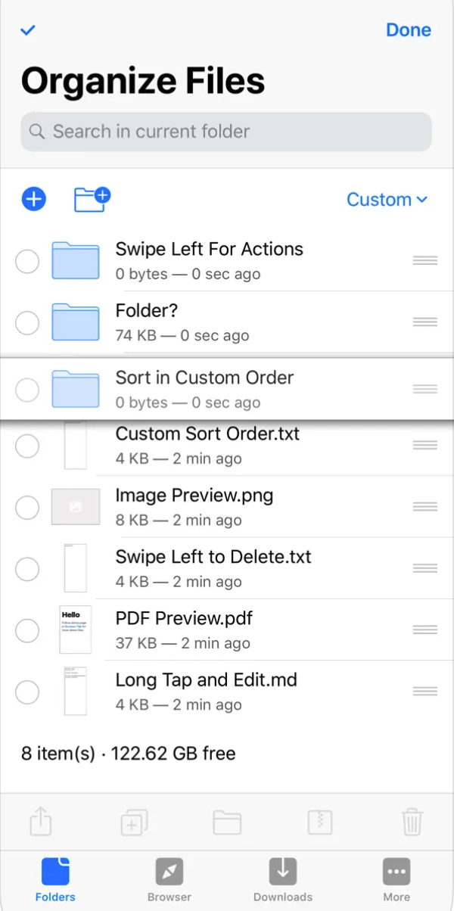Image resolution: width=460 pixels, height=911 pixels.
Task: Tap the PDF Preview.pdf thumbnail
Action: [x=76, y=630]
